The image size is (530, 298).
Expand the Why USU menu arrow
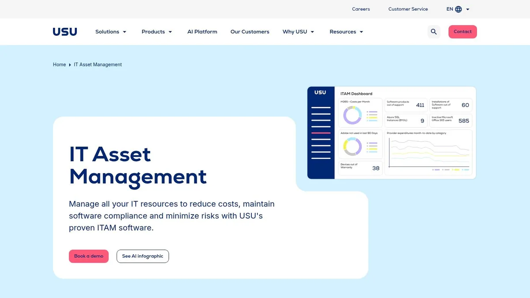[312, 32]
